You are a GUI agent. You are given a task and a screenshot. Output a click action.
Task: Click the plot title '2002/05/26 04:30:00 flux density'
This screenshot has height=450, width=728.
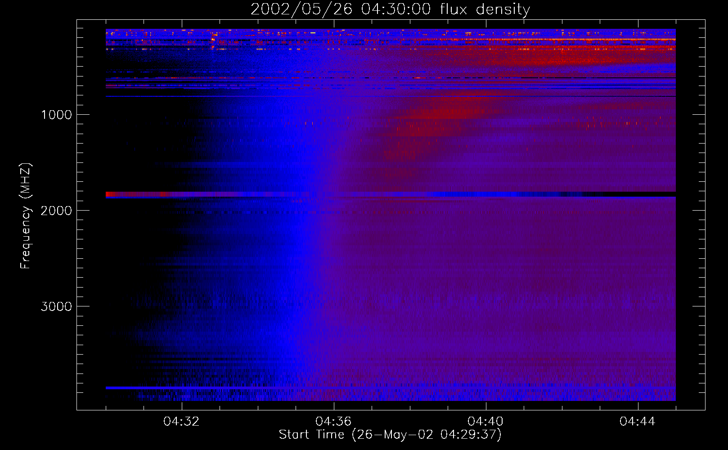(x=390, y=9)
